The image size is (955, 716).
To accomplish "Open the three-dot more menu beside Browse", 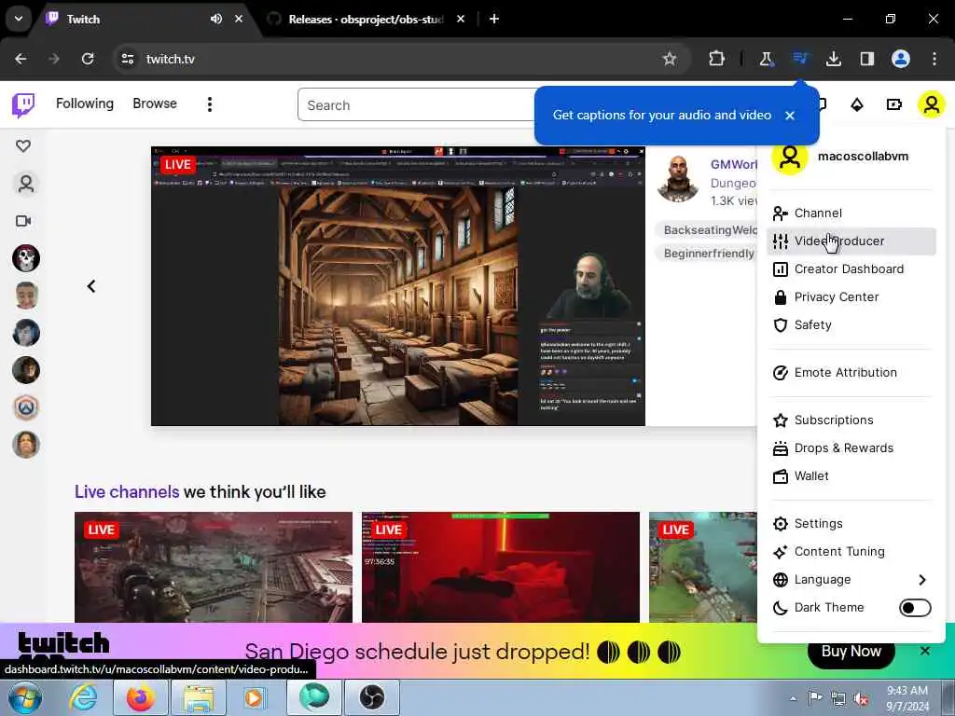I will click(210, 104).
